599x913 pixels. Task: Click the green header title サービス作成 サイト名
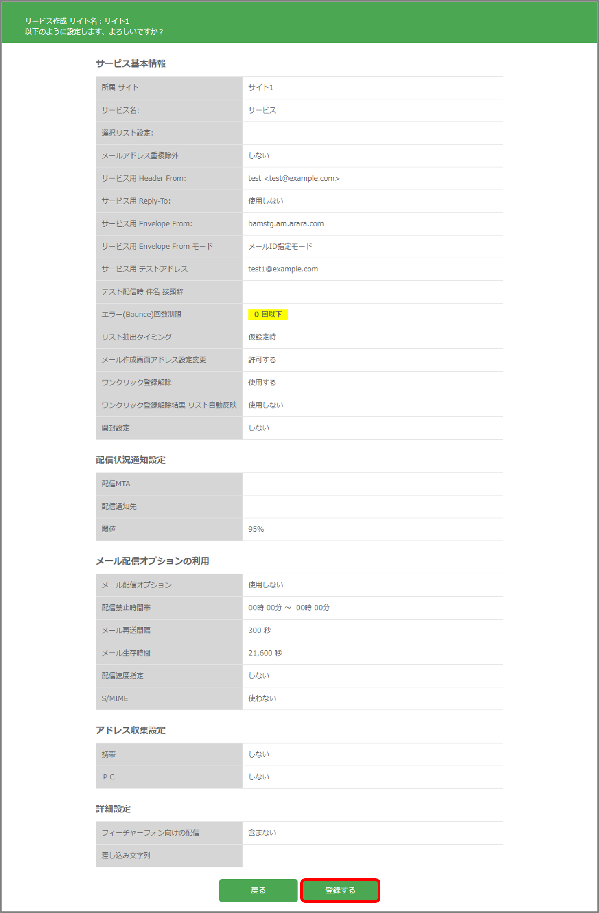click(x=77, y=21)
